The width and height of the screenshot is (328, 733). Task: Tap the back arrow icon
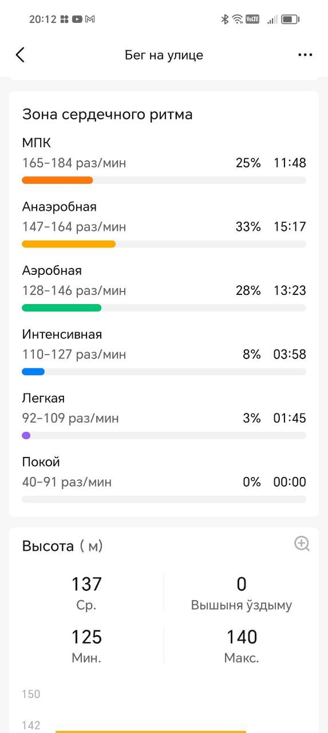20,55
